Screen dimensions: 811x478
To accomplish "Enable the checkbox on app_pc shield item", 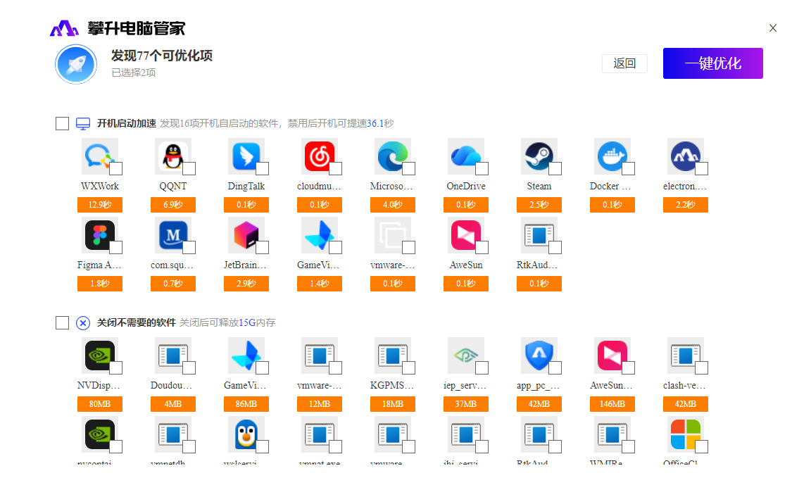I will click(555, 368).
